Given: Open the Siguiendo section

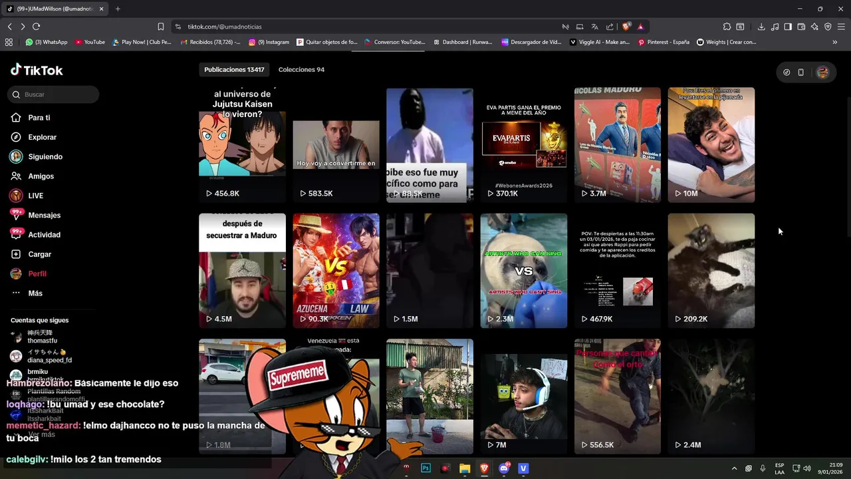Looking at the screenshot, I should tap(36, 156).
